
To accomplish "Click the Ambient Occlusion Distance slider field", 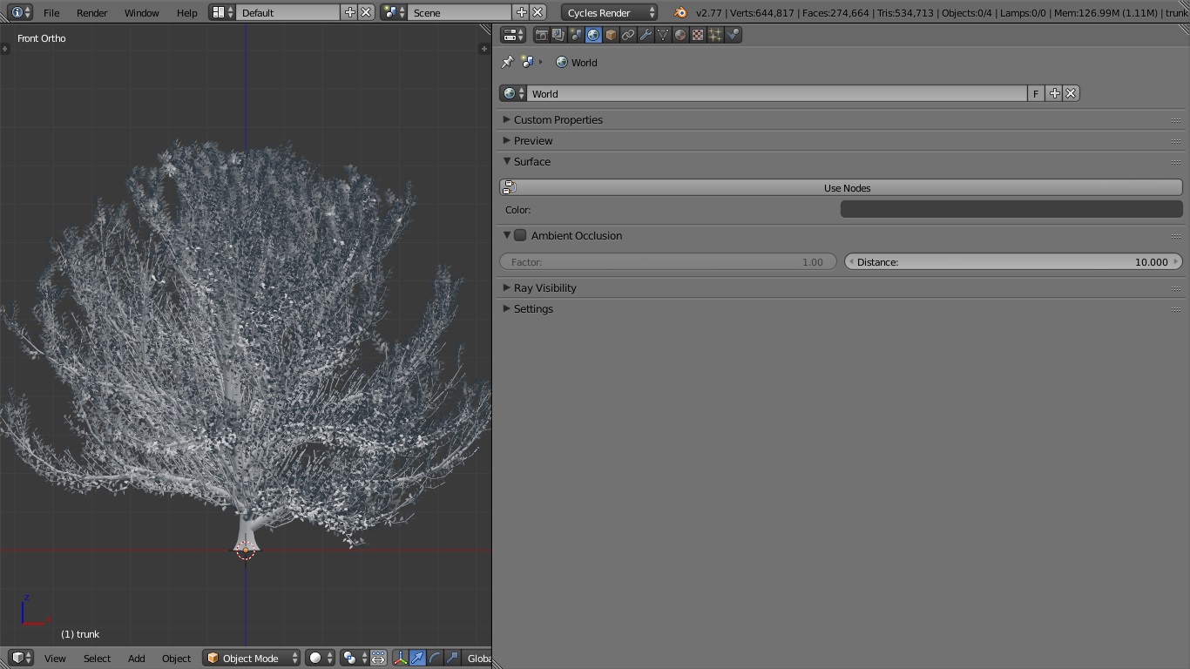I will pyautogui.click(x=1013, y=261).
